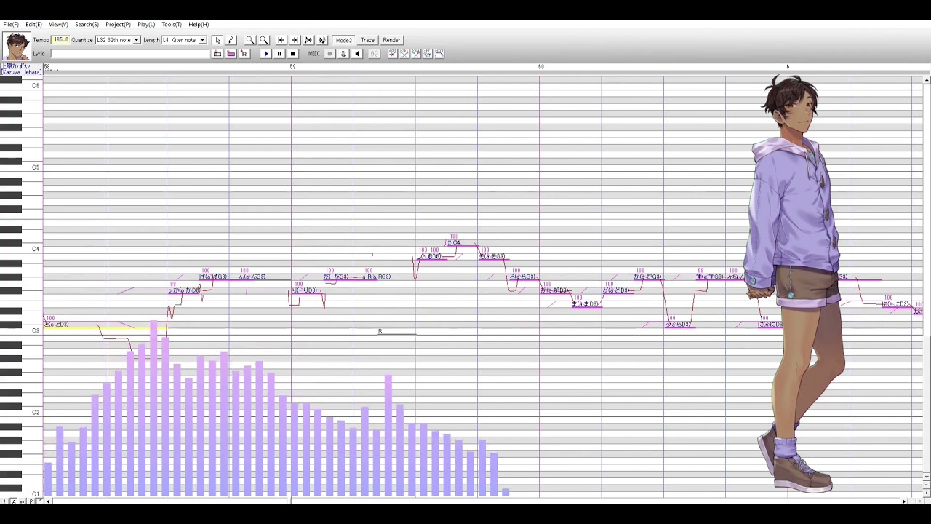The height and width of the screenshot is (524, 931).
Task: Click the C5 piano key
Action: [21, 167]
